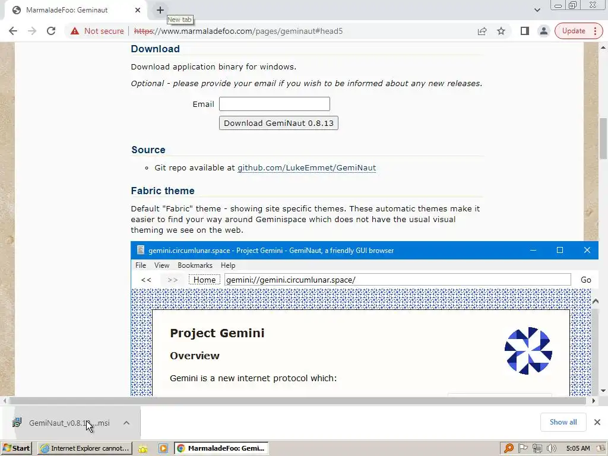Click the Update Chrome button

pyautogui.click(x=574, y=31)
